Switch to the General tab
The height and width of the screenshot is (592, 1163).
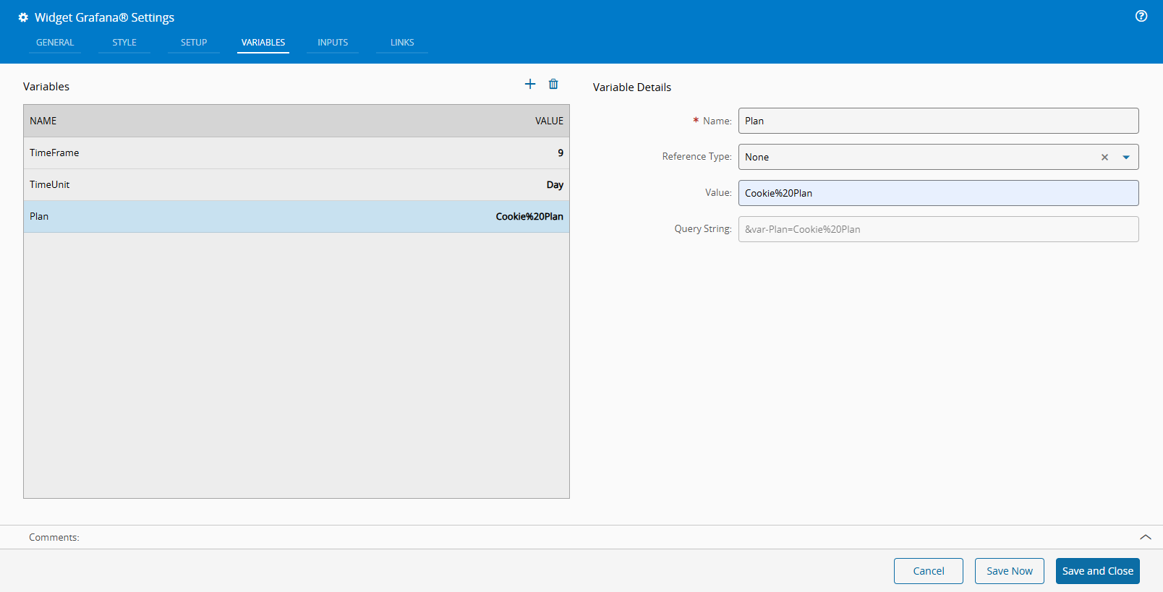[x=55, y=43]
